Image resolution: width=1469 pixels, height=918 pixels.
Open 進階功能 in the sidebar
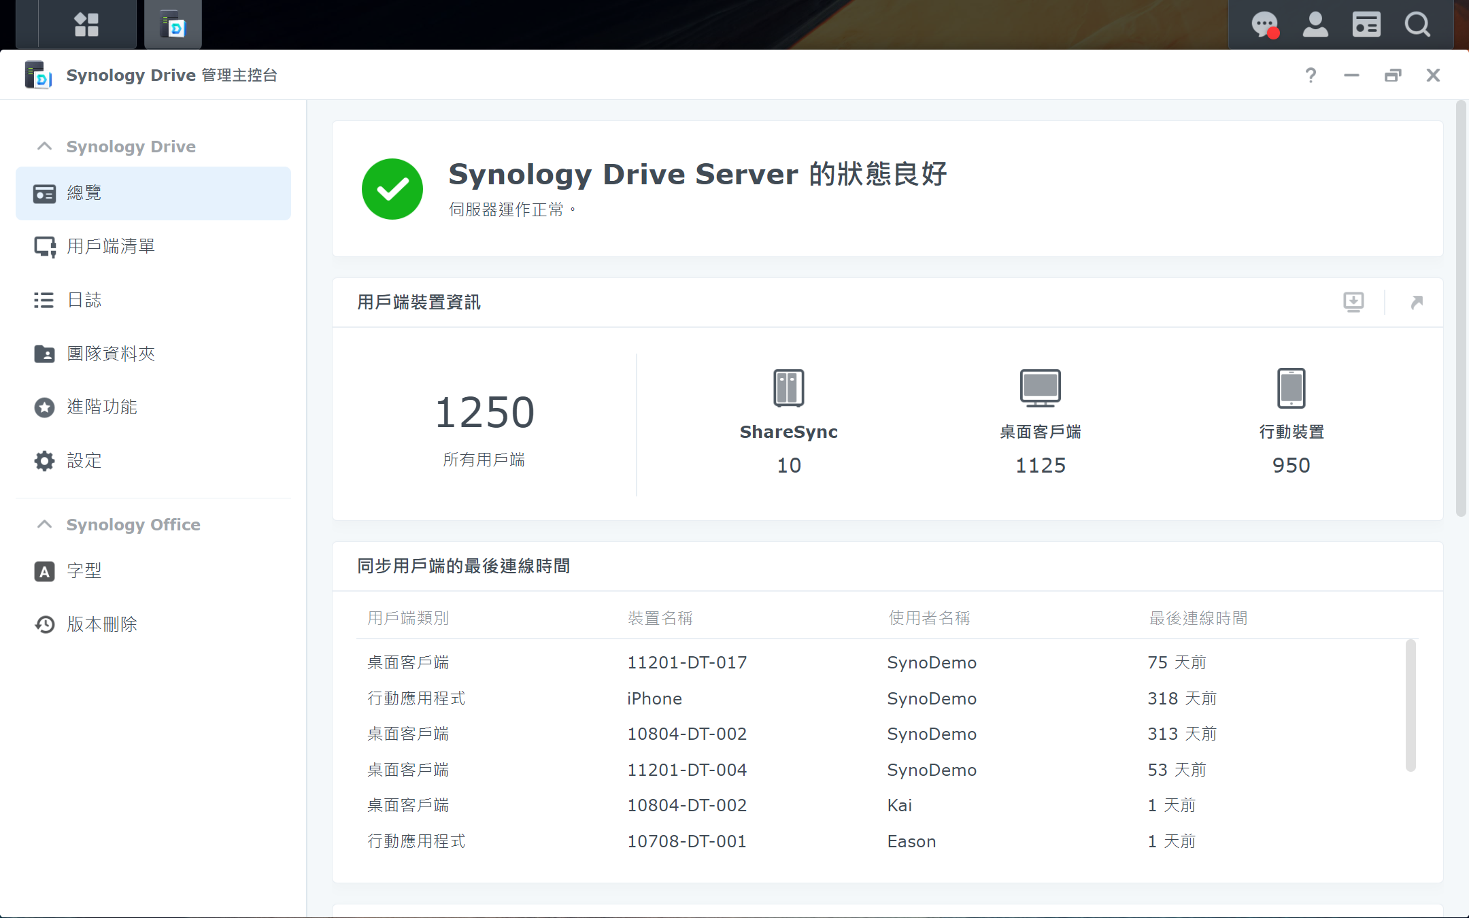pos(153,407)
